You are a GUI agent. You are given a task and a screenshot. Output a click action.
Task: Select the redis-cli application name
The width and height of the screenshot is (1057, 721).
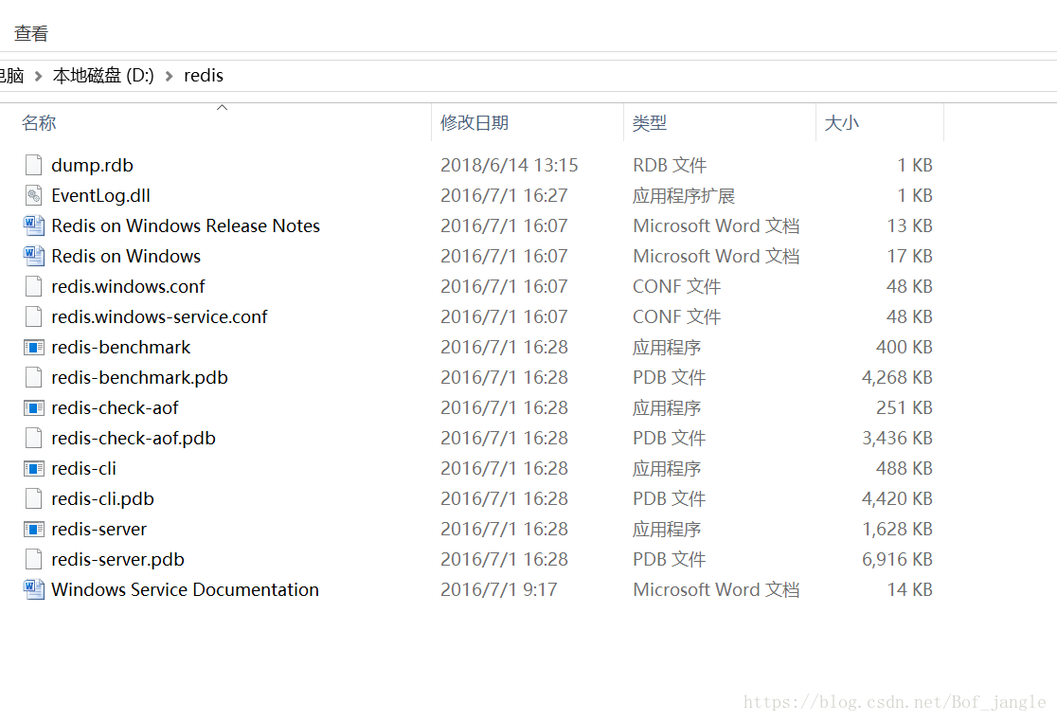(83, 469)
